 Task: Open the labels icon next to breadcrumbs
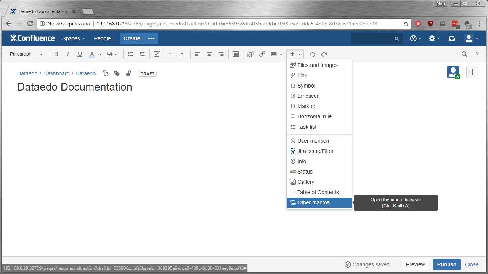tap(117, 73)
